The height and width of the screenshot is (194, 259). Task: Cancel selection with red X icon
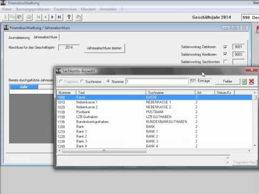[251, 81]
